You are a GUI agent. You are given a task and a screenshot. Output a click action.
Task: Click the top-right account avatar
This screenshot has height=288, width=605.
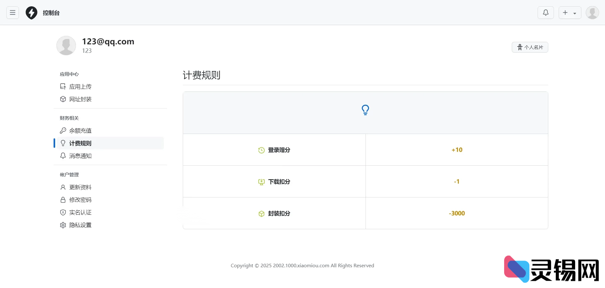pos(592,13)
